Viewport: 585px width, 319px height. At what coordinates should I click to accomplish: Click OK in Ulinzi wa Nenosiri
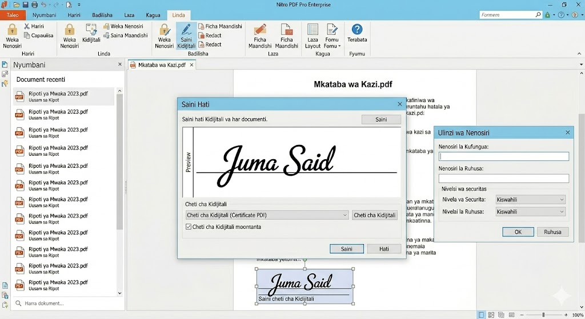(x=518, y=232)
